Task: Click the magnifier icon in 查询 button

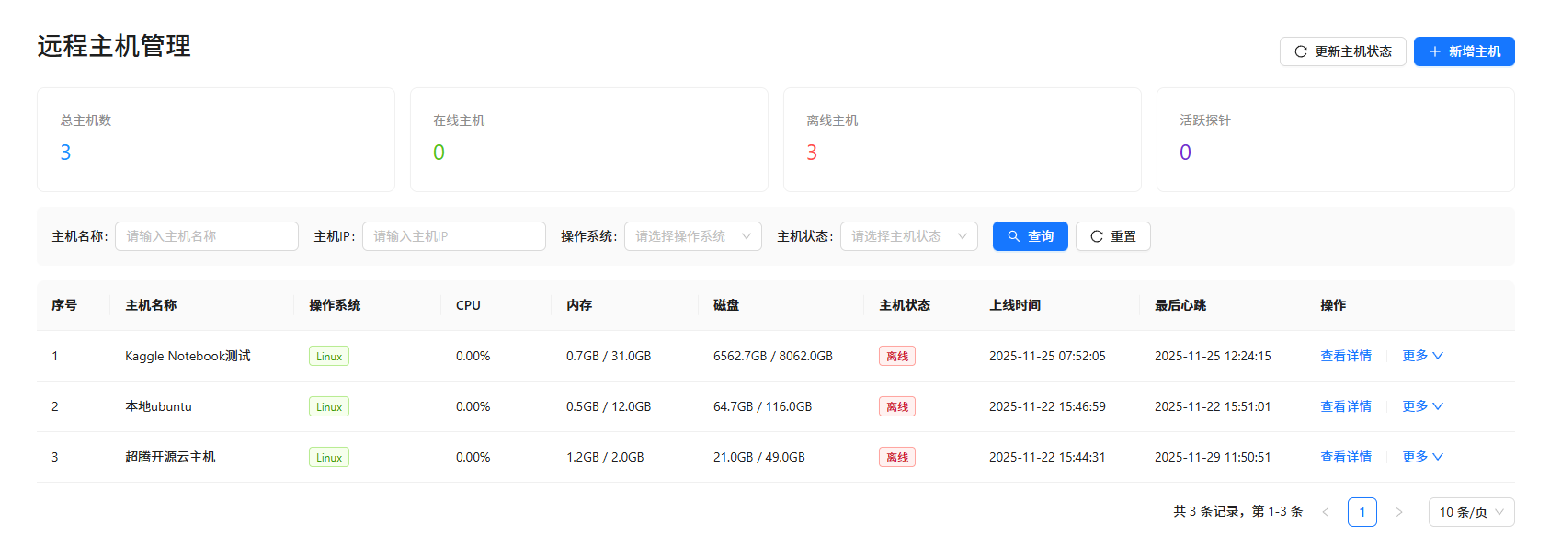Action: (x=1013, y=236)
